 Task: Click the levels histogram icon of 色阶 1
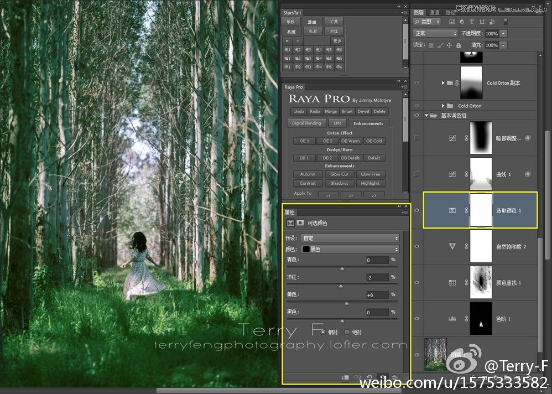pos(452,319)
